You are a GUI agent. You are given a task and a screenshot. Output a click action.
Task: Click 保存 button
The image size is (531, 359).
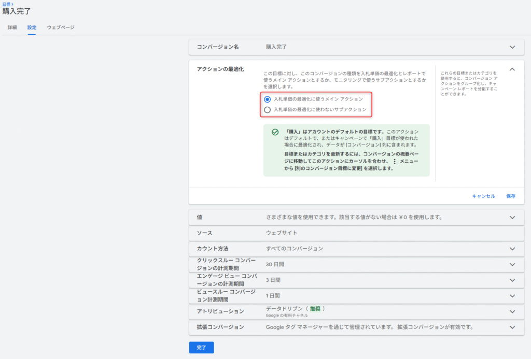511,196
